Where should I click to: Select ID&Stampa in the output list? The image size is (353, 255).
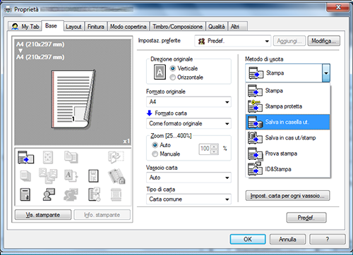coord(288,169)
